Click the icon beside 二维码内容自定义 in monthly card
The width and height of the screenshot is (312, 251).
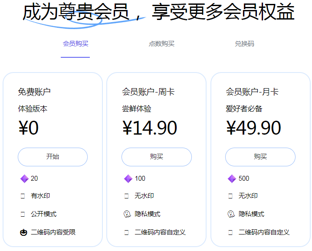(x=230, y=232)
